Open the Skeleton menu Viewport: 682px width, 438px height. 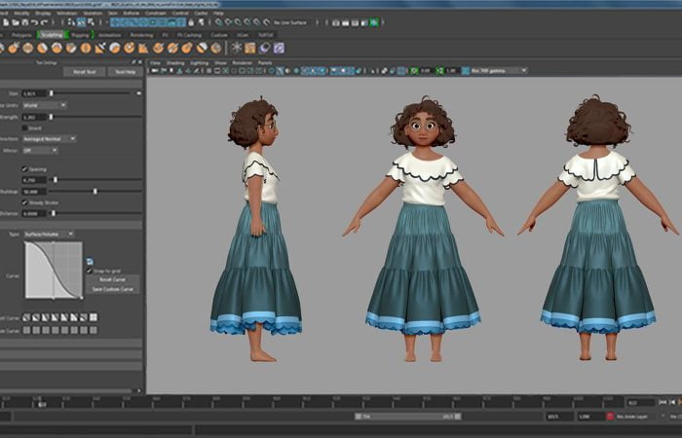93,13
